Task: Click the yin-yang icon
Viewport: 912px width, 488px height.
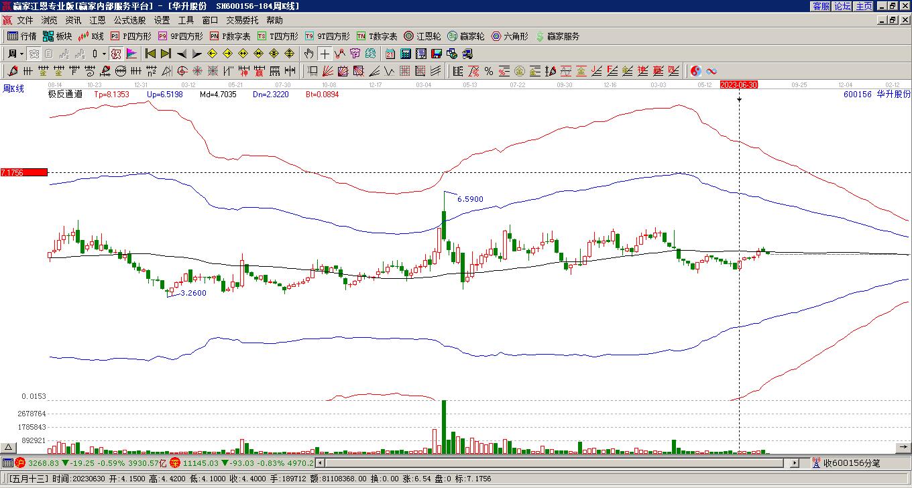Action: tap(696, 71)
